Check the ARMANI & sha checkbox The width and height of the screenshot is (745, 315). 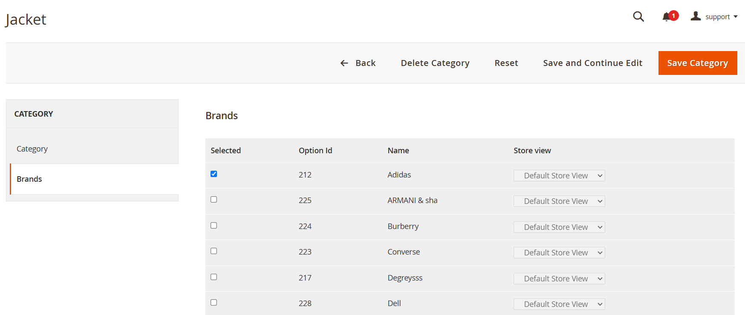214,200
